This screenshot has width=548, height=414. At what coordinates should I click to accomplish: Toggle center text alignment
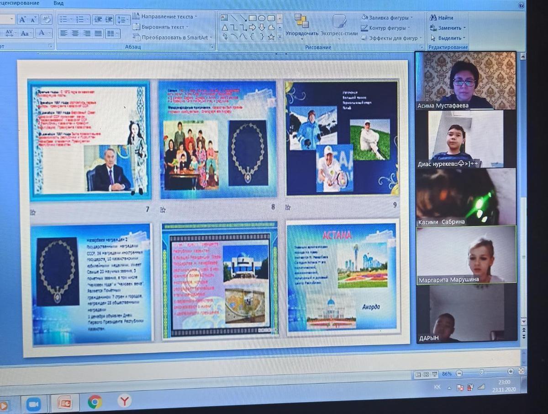75,33
